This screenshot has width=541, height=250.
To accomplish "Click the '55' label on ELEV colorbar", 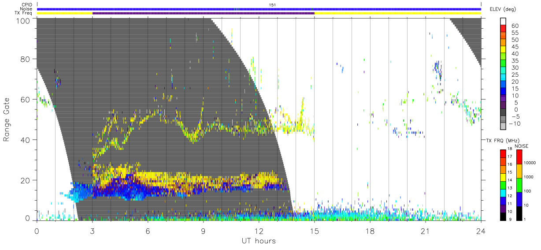I will tap(515, 33).
